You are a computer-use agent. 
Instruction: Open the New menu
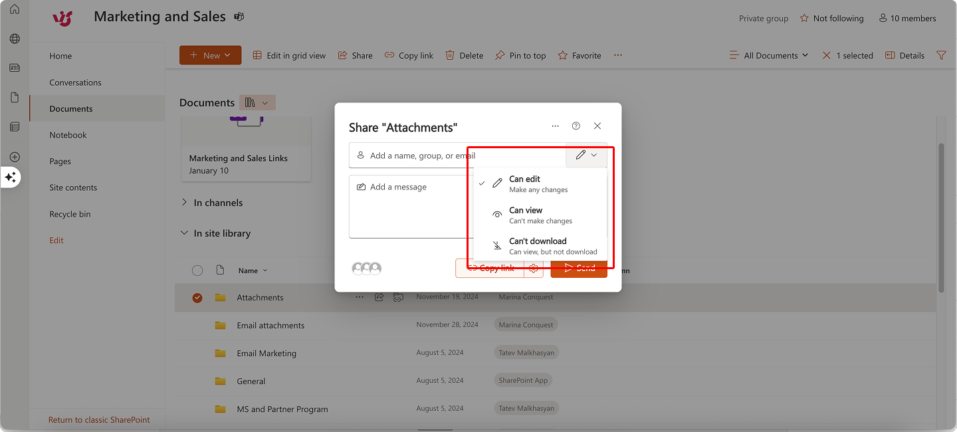point(210,55)
